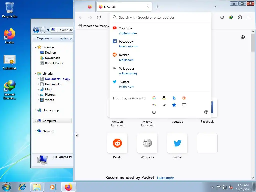Open Explorer recent locations dropdown arrow

pos(48,30)
